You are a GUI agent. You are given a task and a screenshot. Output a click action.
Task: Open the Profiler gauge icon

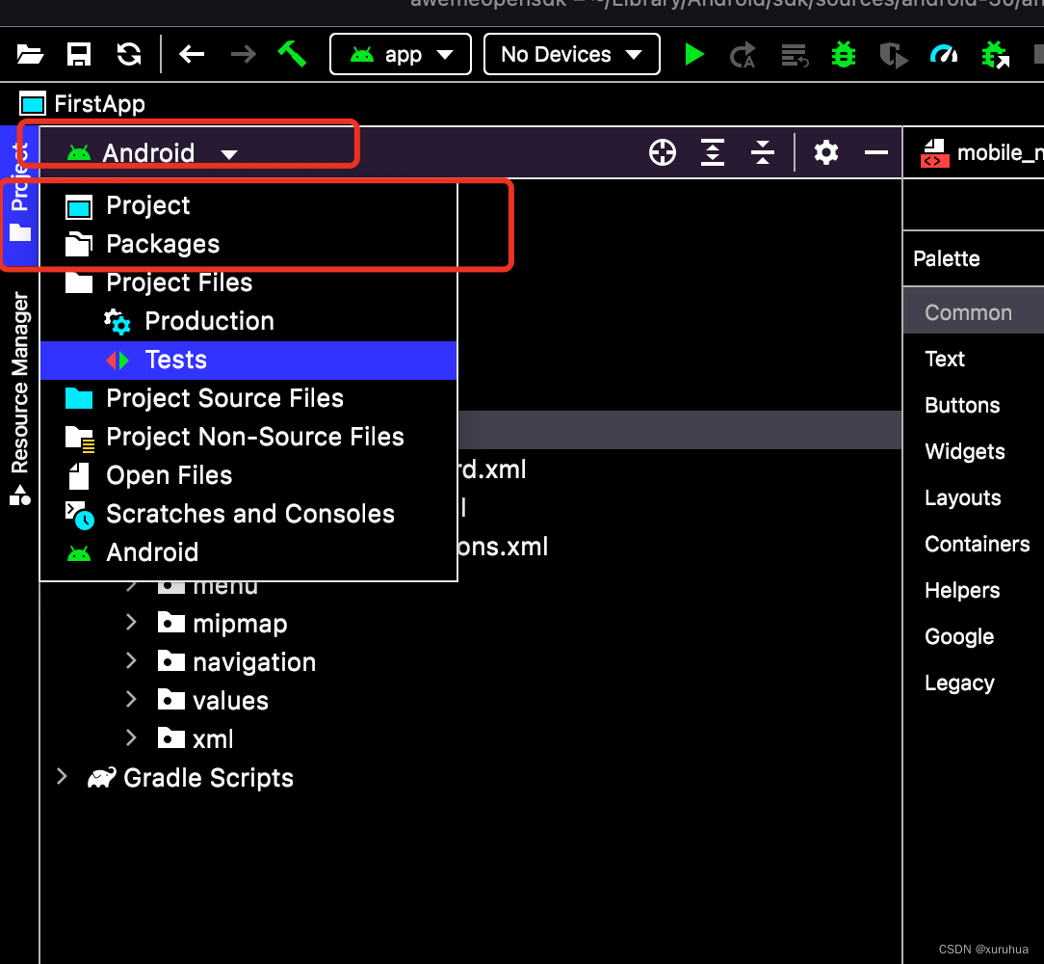click(x=944, y=54)
